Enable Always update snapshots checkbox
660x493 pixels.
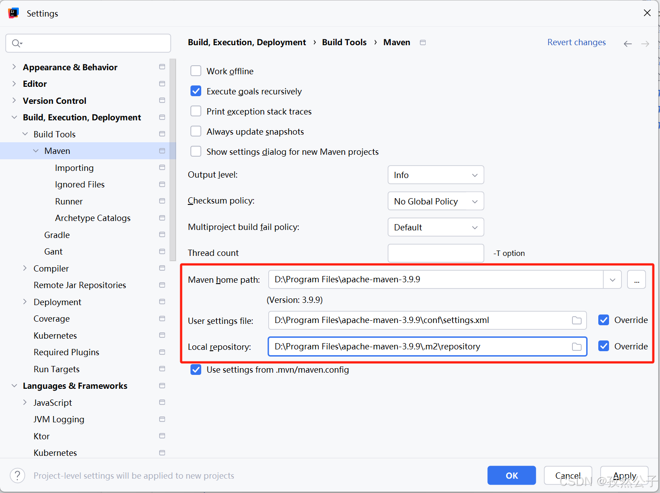[x=196, y=132]
